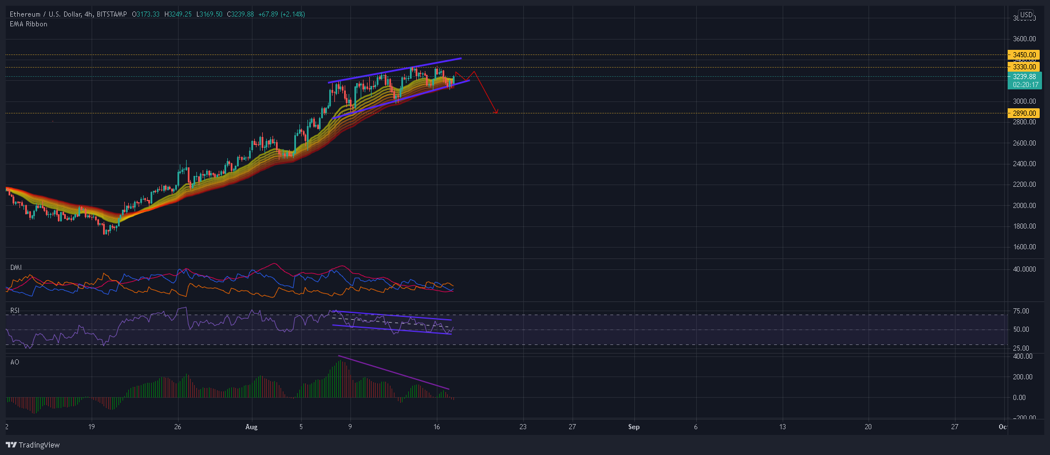Click the RSI indicator label
Screen dimensions: 1050x455
click(15, 311)
